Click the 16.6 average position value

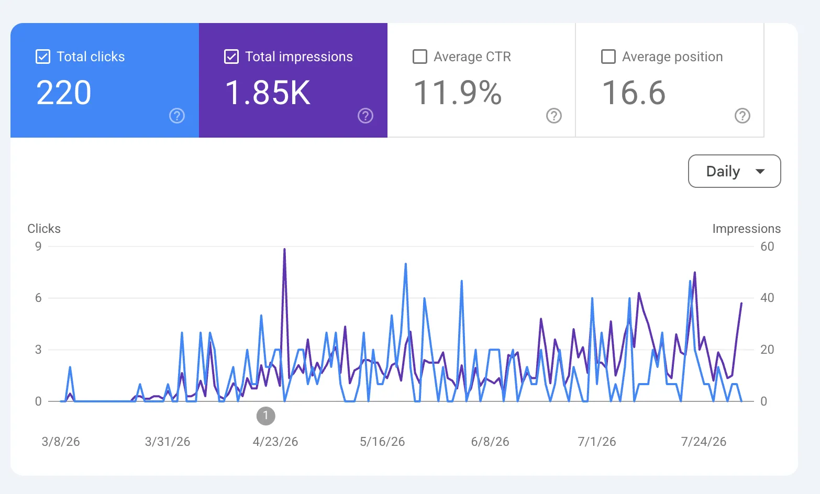click(x=634, y=93)
